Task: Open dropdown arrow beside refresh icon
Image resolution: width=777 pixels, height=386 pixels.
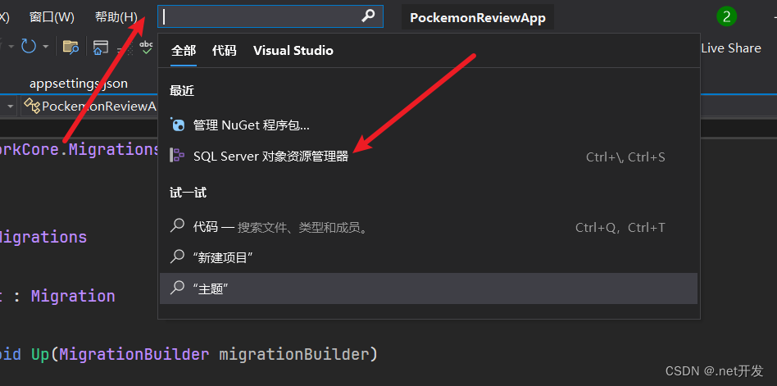Action: click(x=46, y=47)
